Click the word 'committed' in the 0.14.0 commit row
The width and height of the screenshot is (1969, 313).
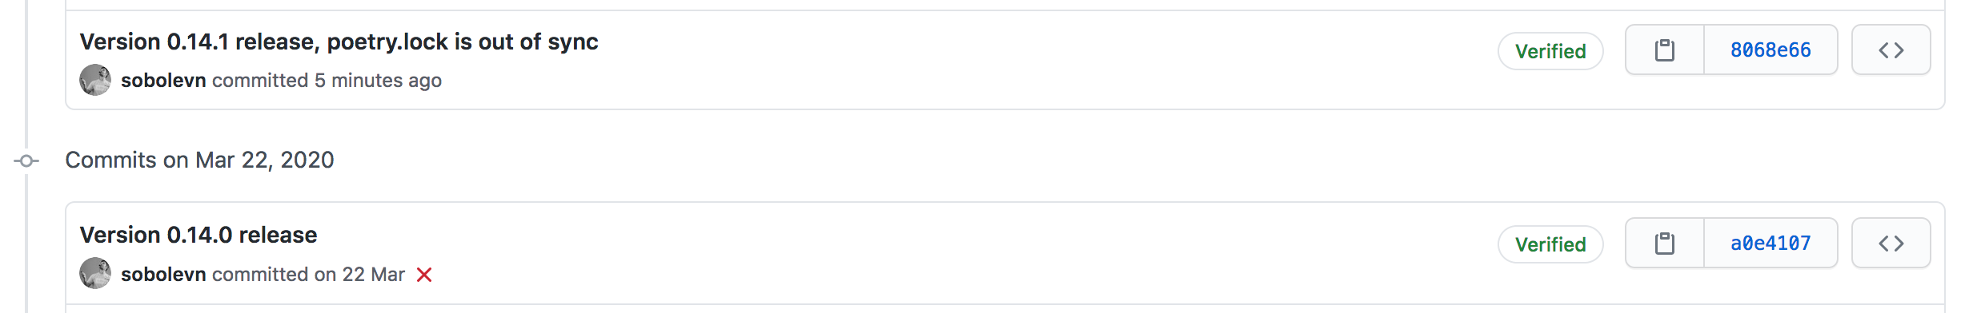[x=260, y=274]
